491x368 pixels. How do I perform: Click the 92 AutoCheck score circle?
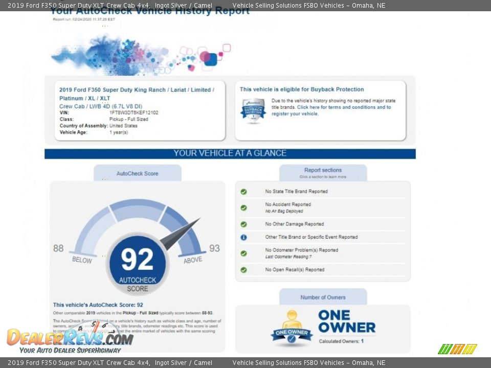point(138,264)
